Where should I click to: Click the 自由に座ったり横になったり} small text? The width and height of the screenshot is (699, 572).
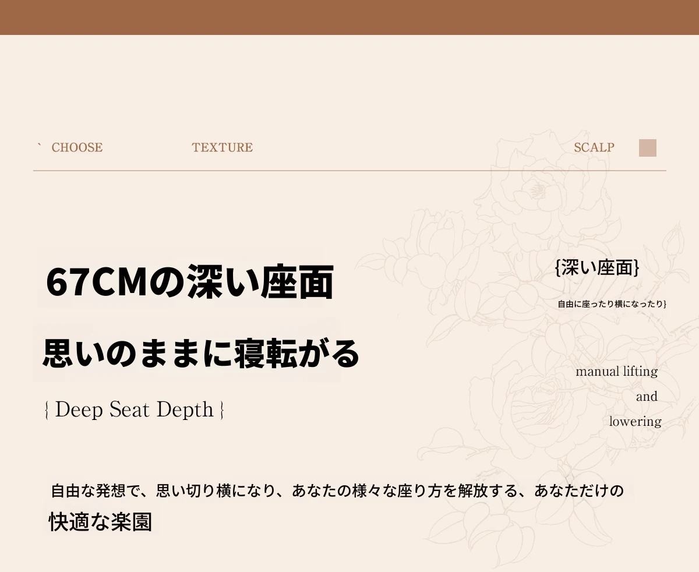[x=612, y=303]
